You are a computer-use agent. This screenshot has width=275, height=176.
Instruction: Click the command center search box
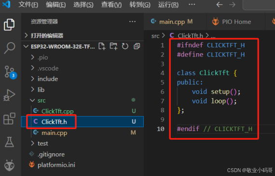(259, 5)
